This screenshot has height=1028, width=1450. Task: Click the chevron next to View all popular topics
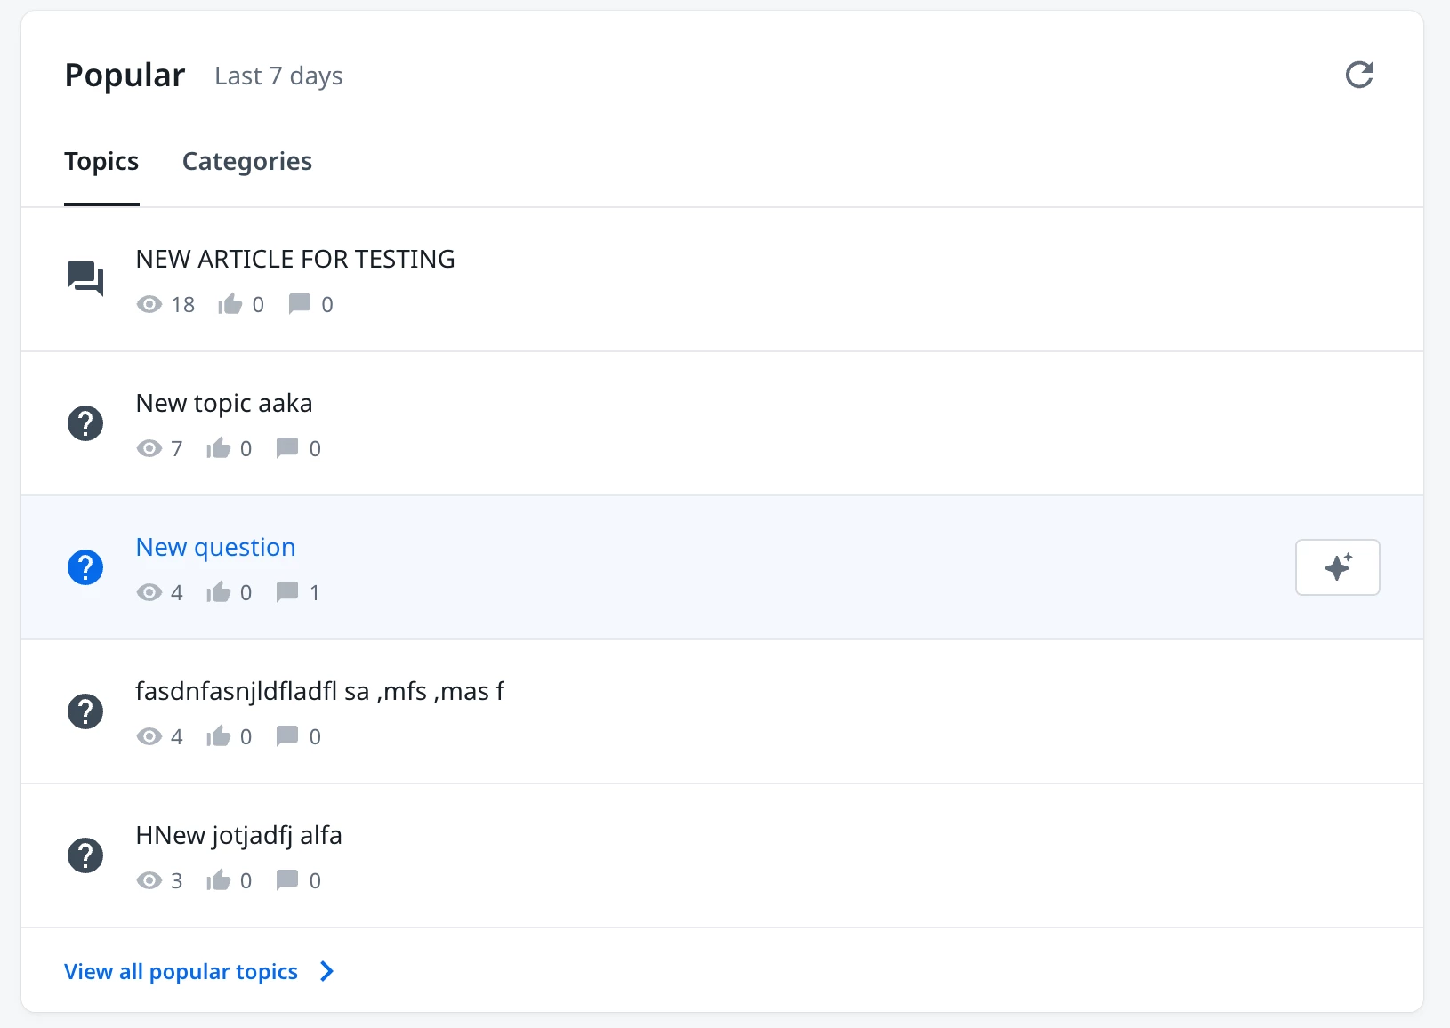point(327,971)
